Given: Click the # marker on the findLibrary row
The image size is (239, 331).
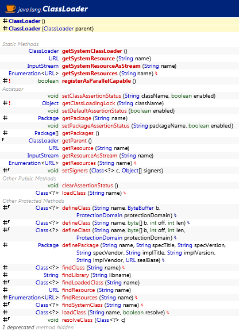Looking at the screenshot, I should [x=5, y=275].
